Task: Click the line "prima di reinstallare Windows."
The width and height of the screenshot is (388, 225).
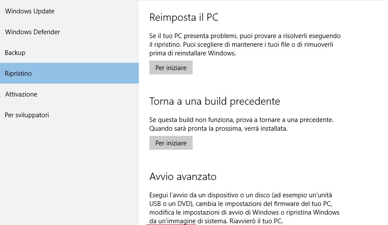Action: [x=192, y=53]
